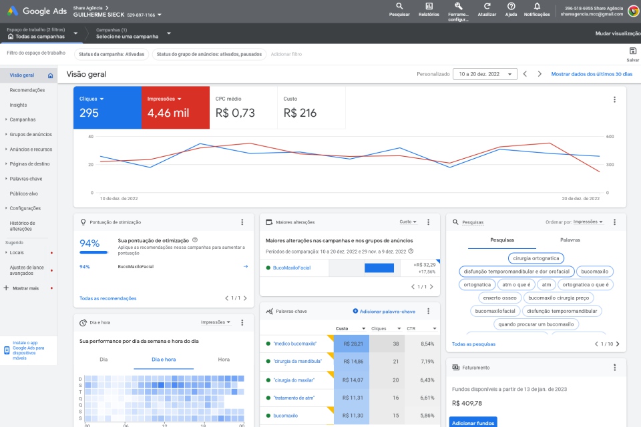
Task: Click the 94% optimization score progress bar
Action: 93,252
